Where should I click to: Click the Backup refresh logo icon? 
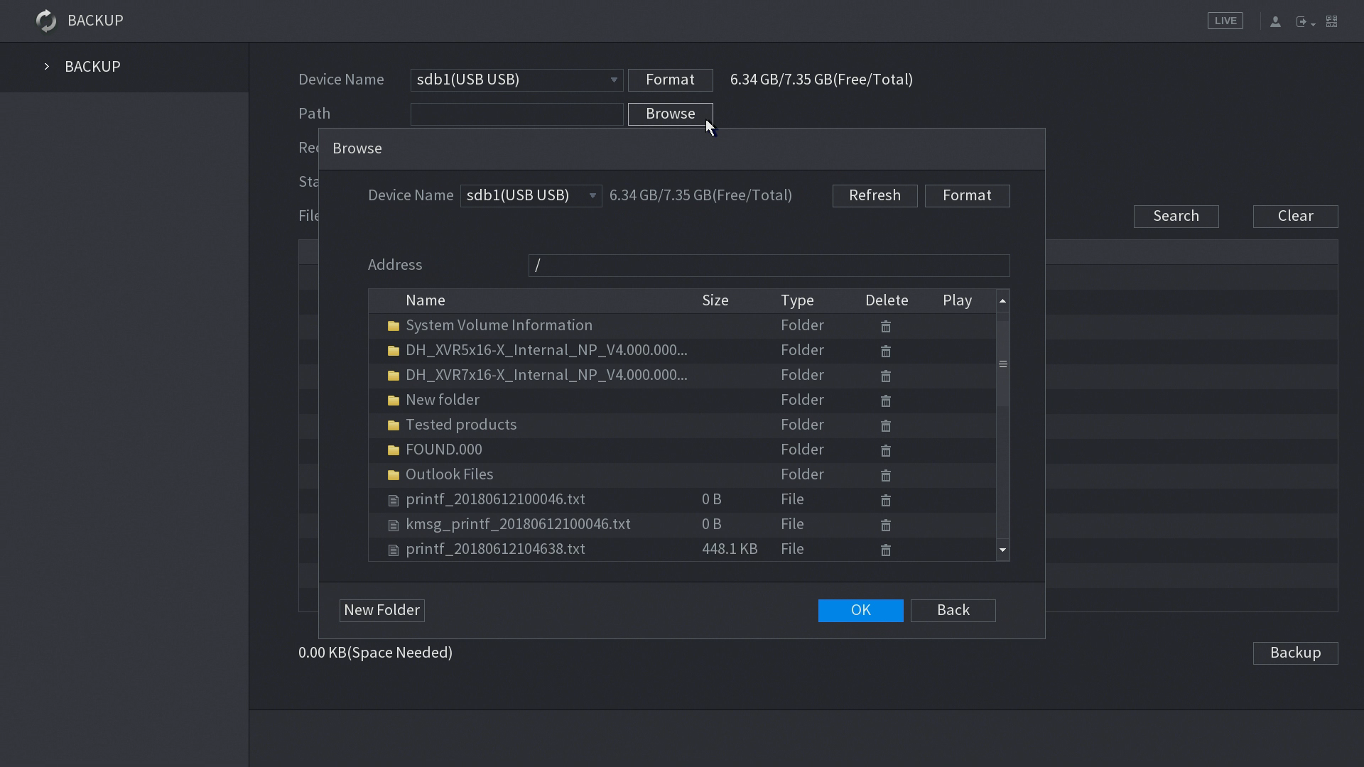tap(46, 21)
